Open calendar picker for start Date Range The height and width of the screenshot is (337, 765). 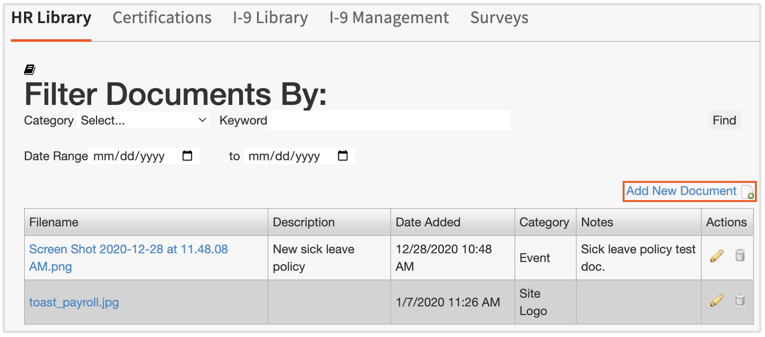[187, 156]
